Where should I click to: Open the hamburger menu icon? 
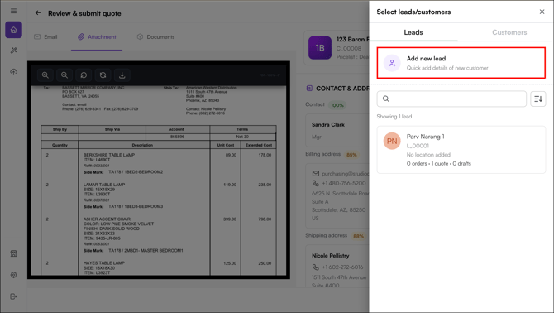pos(13,11)
